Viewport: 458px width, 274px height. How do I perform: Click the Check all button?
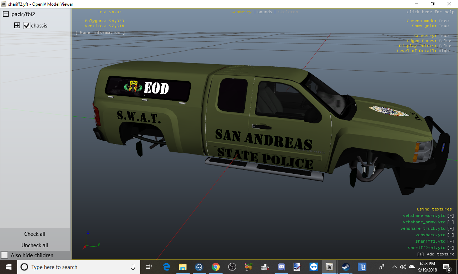[35, 234]
